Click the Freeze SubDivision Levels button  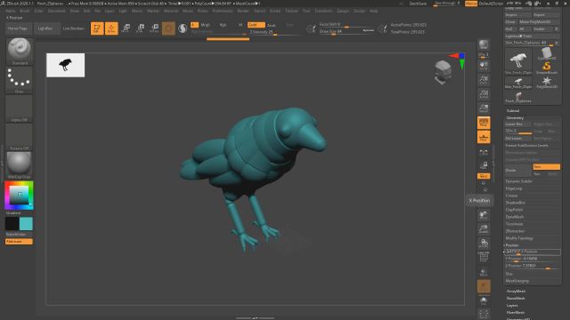(x=533, y=146)
